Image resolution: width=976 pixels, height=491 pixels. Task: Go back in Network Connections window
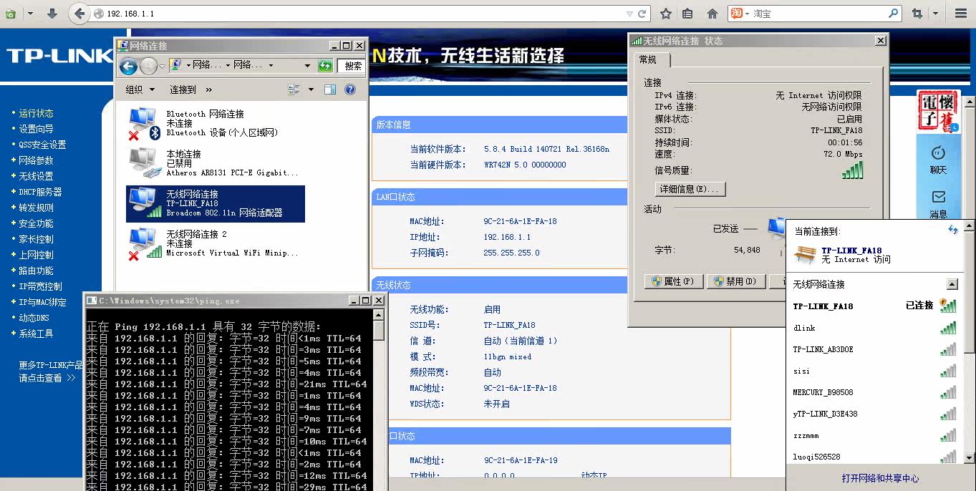(128, 66)
